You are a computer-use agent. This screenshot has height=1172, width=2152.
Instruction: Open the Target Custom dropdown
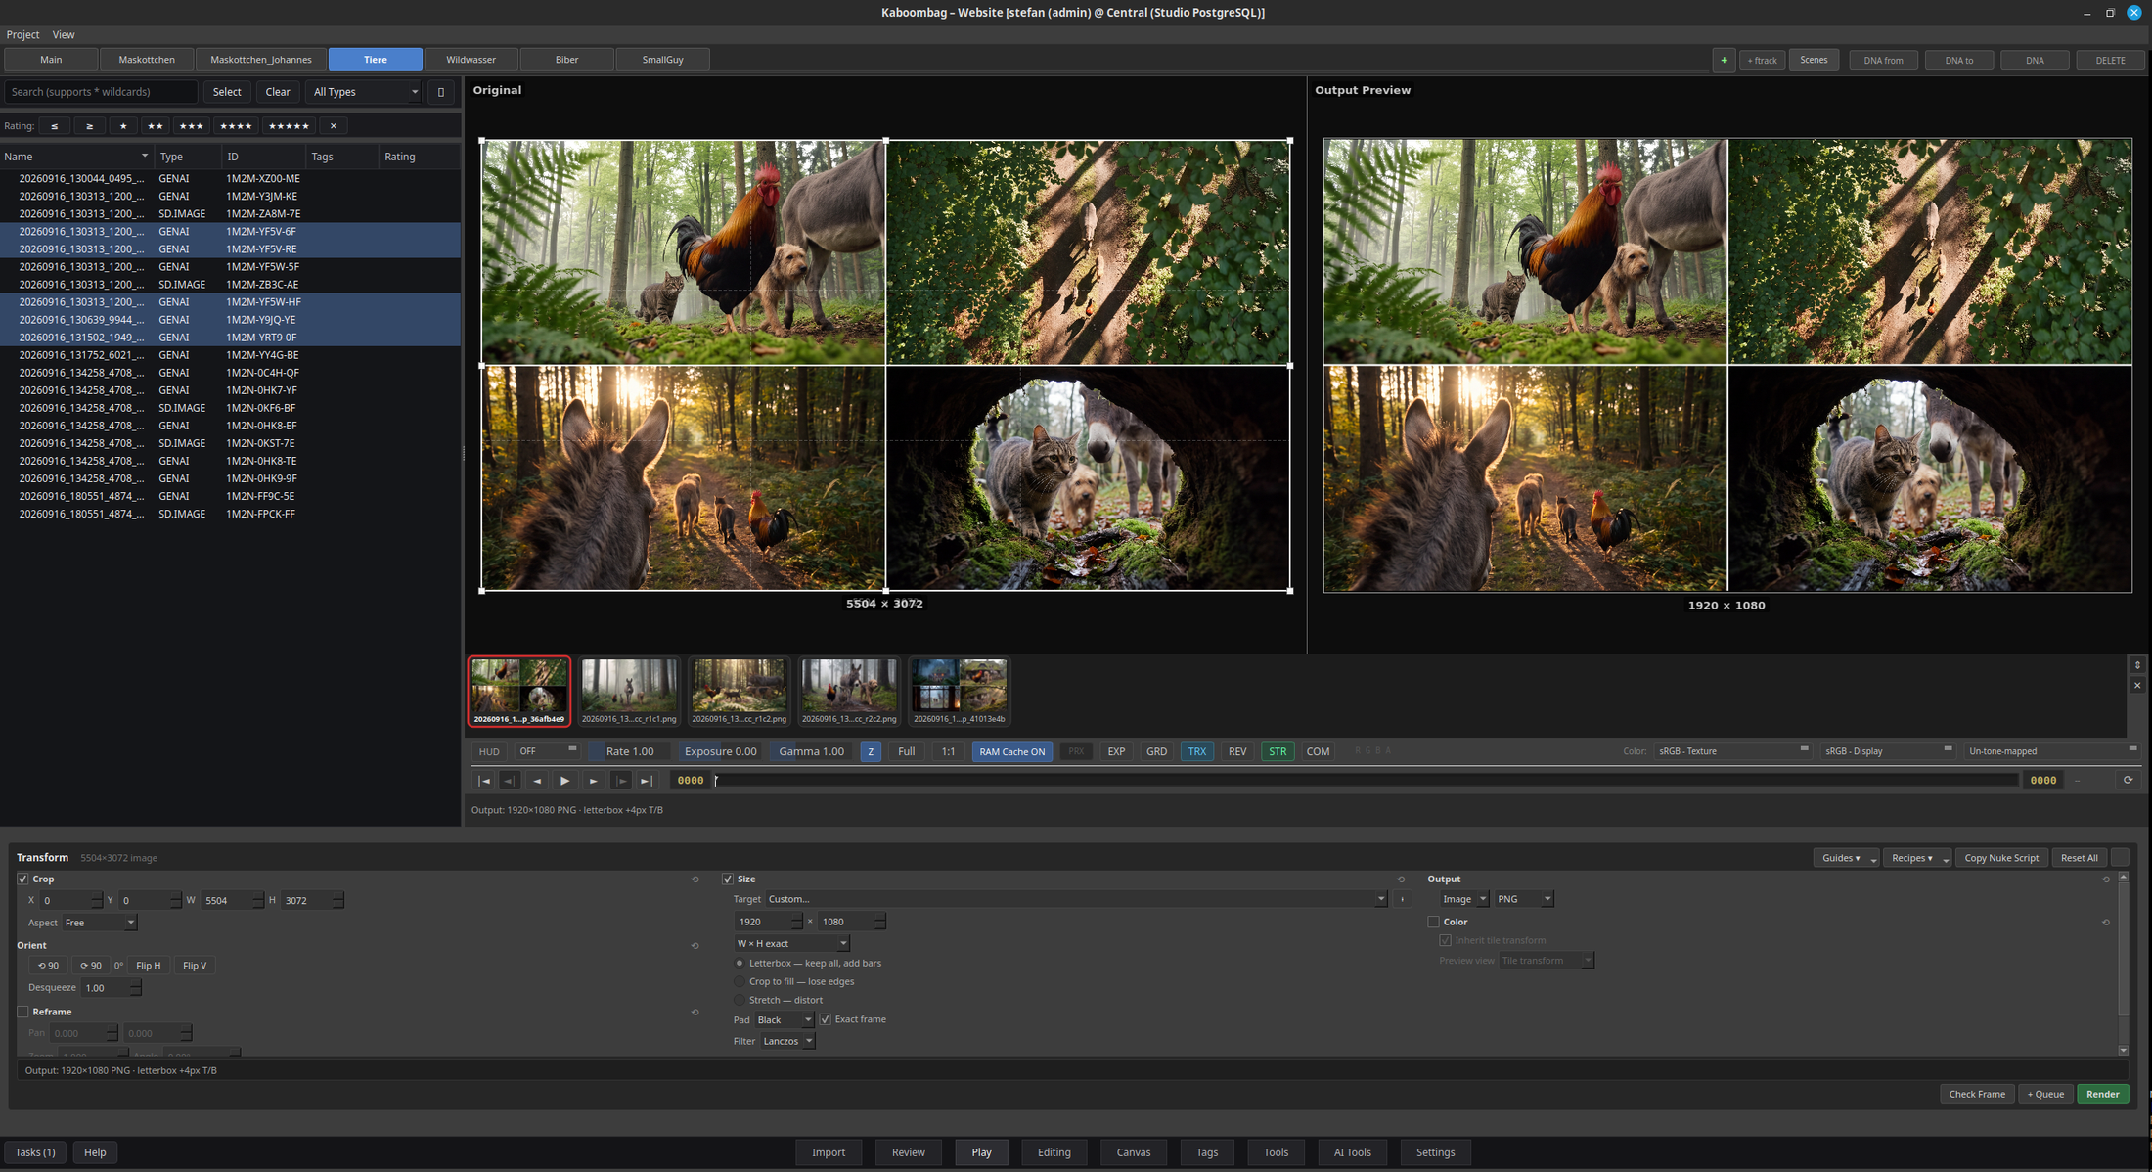[1076, 899]
